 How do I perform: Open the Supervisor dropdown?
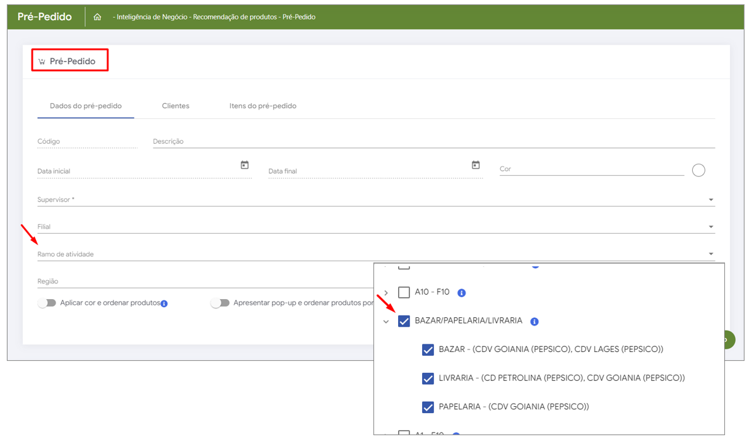[711, 200]
